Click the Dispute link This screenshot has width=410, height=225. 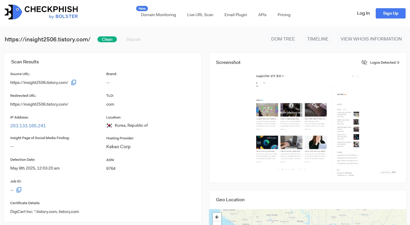coord(134,39)
